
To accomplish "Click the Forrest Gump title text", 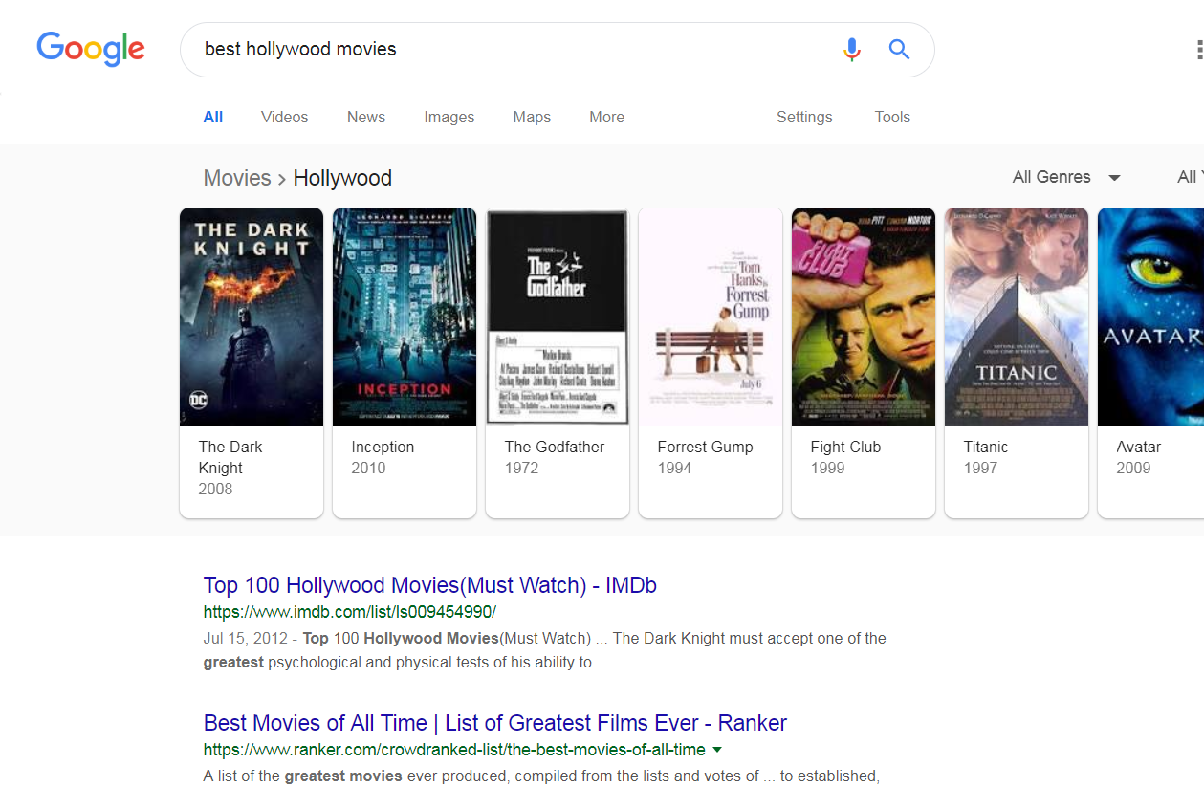I will (705, 447).
